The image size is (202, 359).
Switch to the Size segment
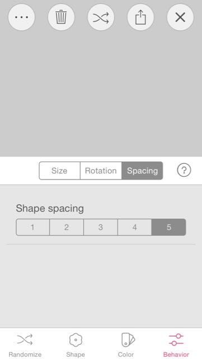coord(60,171)
